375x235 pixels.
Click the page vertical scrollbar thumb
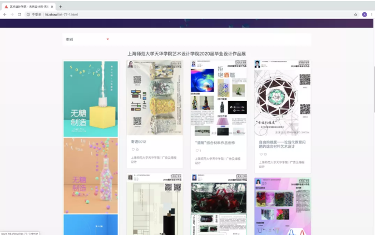(x=374, y=89)
